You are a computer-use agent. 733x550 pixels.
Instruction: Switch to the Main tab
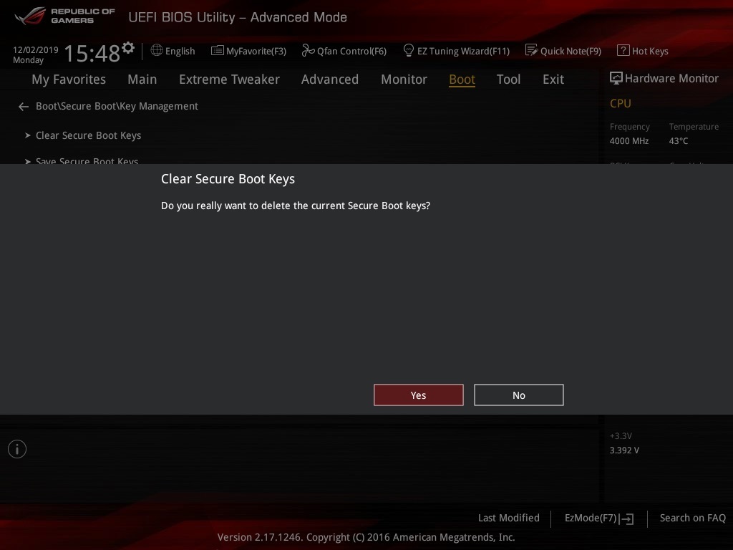tap(142, 79)
